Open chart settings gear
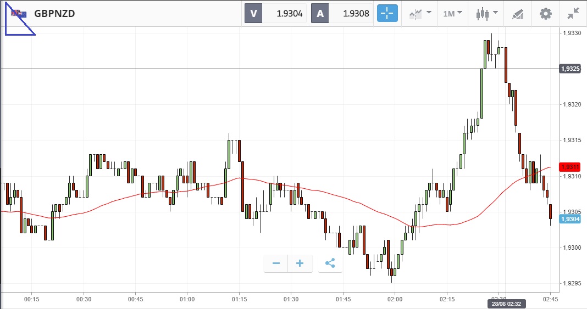587x309 pixels. click(x=545, y=14)
